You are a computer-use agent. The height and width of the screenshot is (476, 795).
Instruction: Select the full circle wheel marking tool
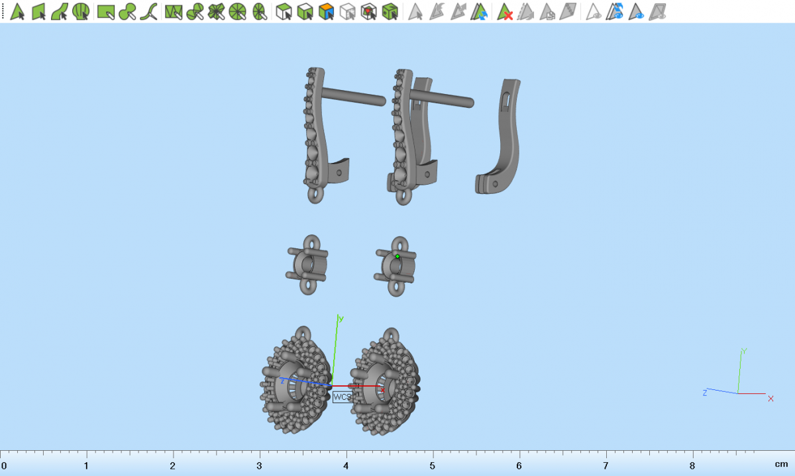click(x=238, y=11)
